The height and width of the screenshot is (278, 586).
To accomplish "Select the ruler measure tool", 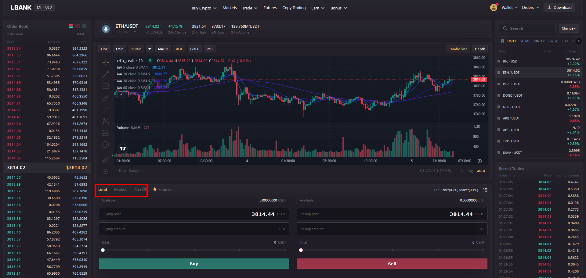I will 106,160.
